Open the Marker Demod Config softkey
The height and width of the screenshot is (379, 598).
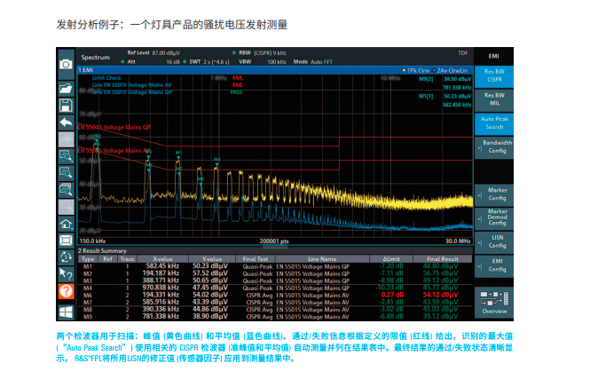496,217
